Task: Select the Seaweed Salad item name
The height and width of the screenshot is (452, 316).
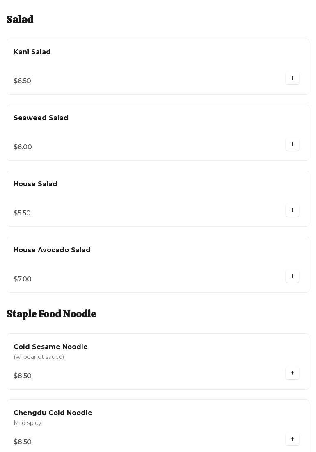Action: point(41,118)
